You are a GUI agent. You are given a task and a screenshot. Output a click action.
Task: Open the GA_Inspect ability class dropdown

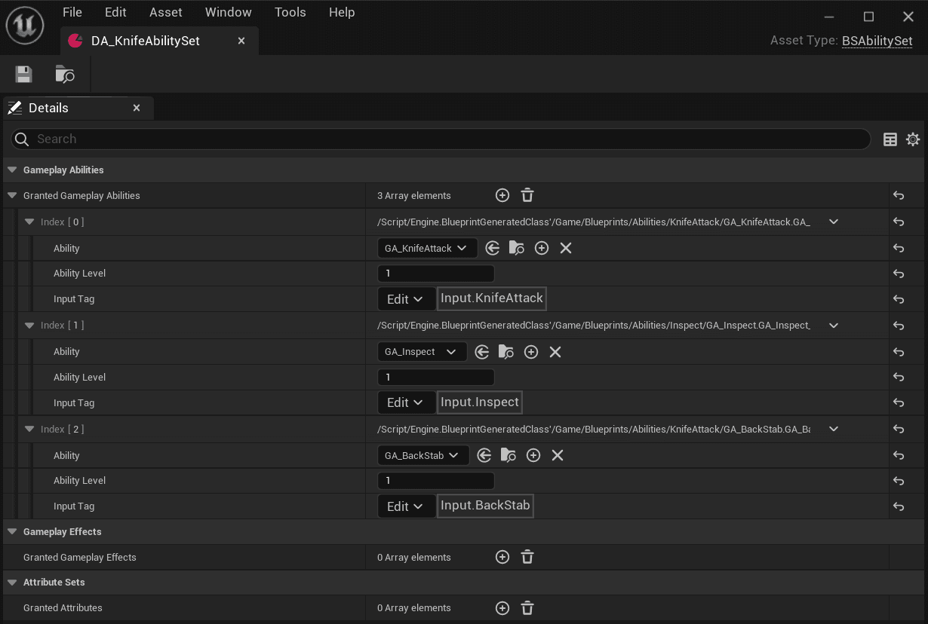[x=422, y=352]
